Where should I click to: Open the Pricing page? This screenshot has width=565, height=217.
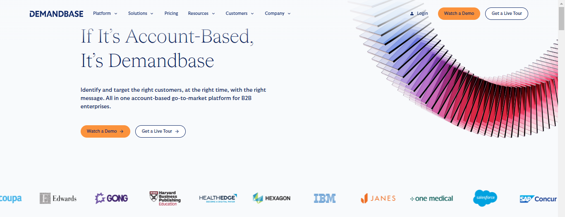coord(171,14)
